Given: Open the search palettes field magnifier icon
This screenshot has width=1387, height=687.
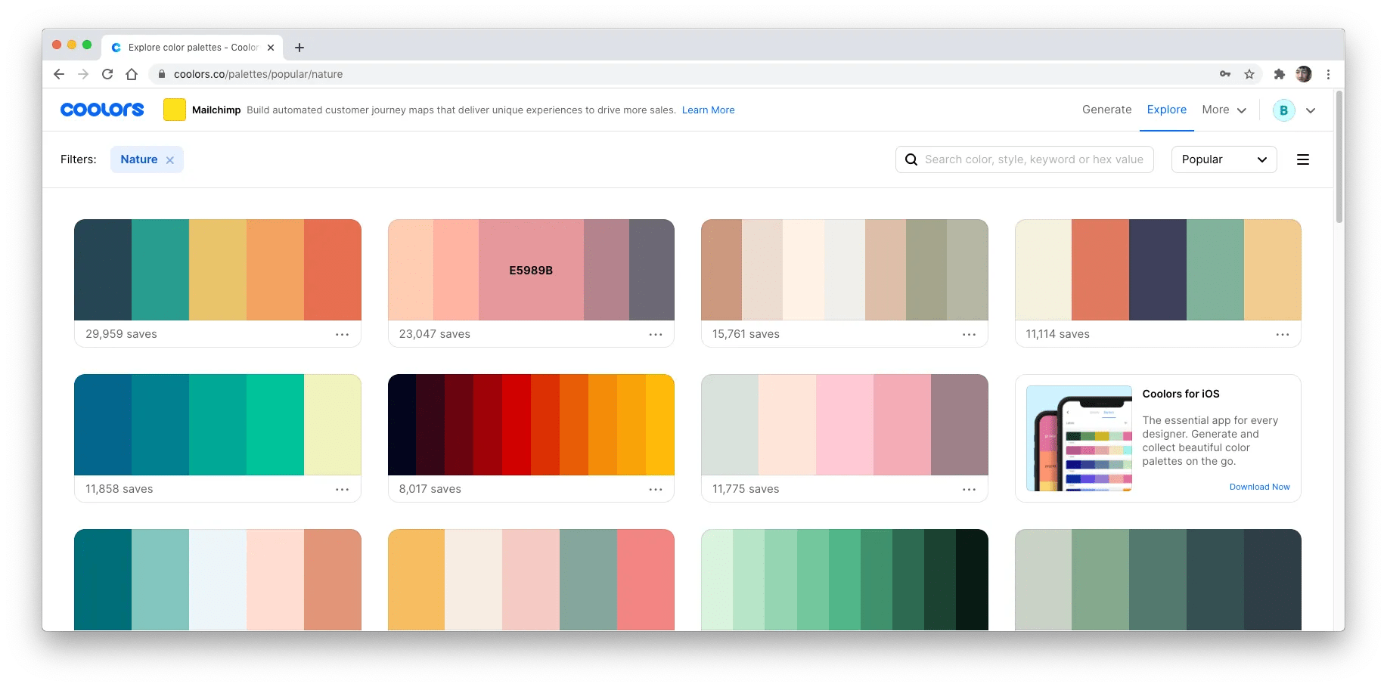Looking at the screenshot, I should tap(911, 159).
